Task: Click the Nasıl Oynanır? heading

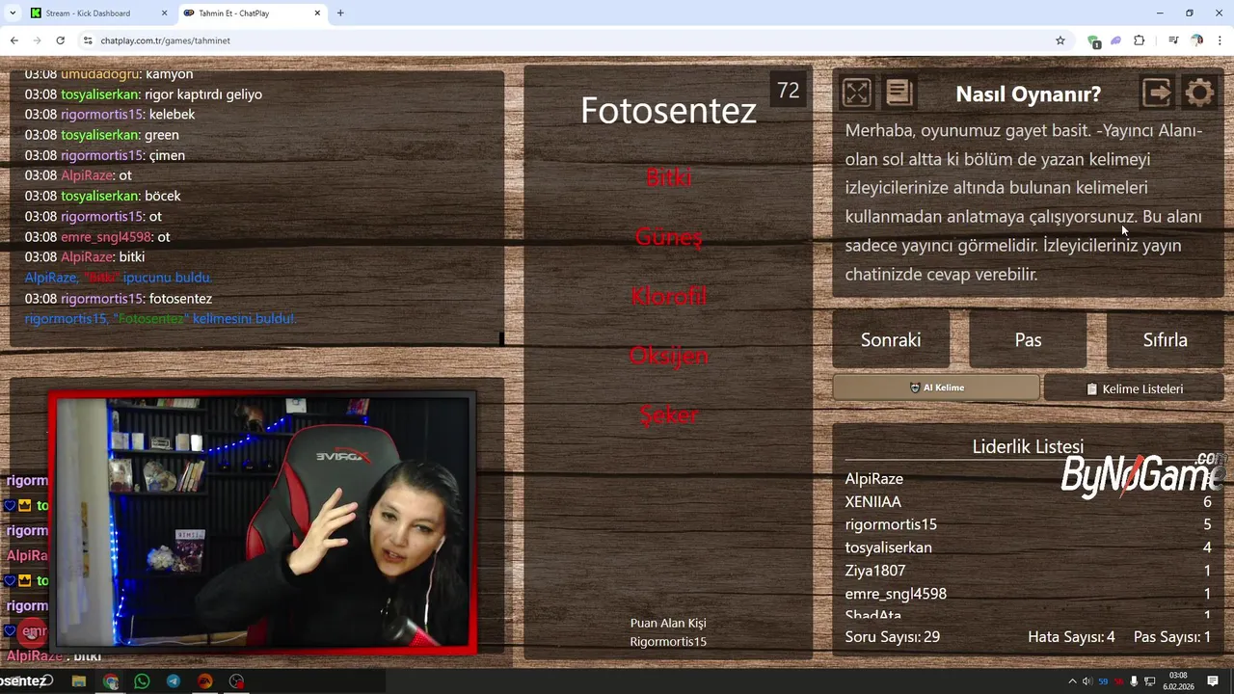Action: pos(1028,94)
